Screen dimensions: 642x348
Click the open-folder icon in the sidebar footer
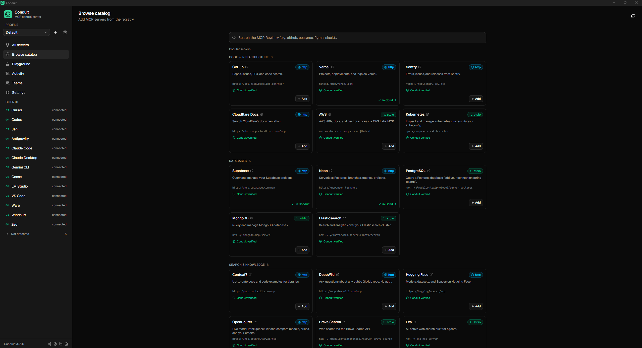[61, 344]
